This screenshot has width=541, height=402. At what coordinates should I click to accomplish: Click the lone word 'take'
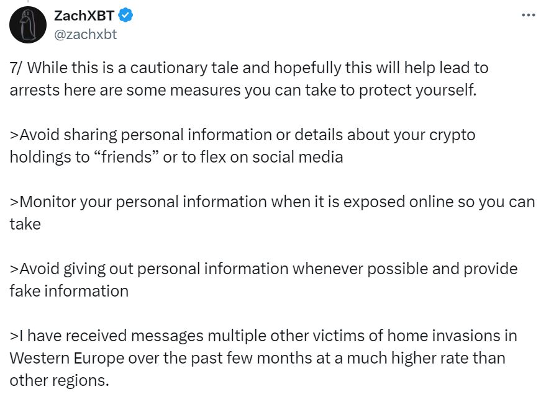click(x=25, y=224)
